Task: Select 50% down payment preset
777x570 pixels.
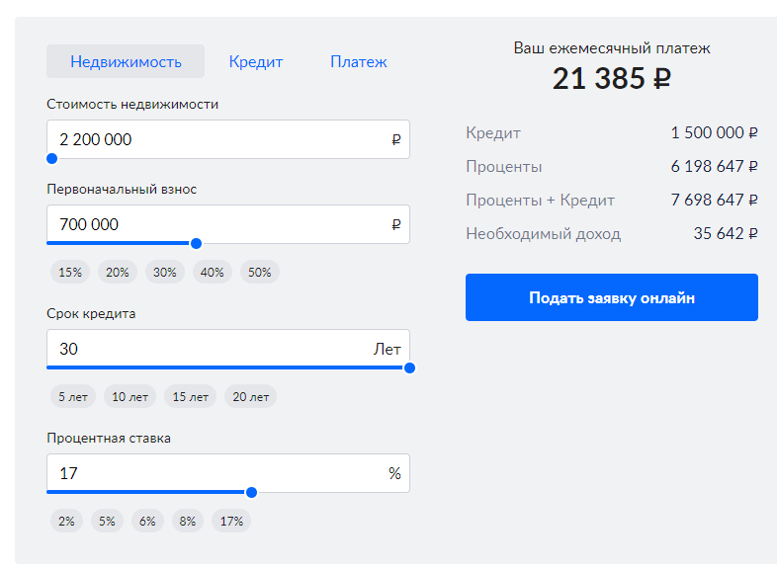Action: click(x=260, y=273)
